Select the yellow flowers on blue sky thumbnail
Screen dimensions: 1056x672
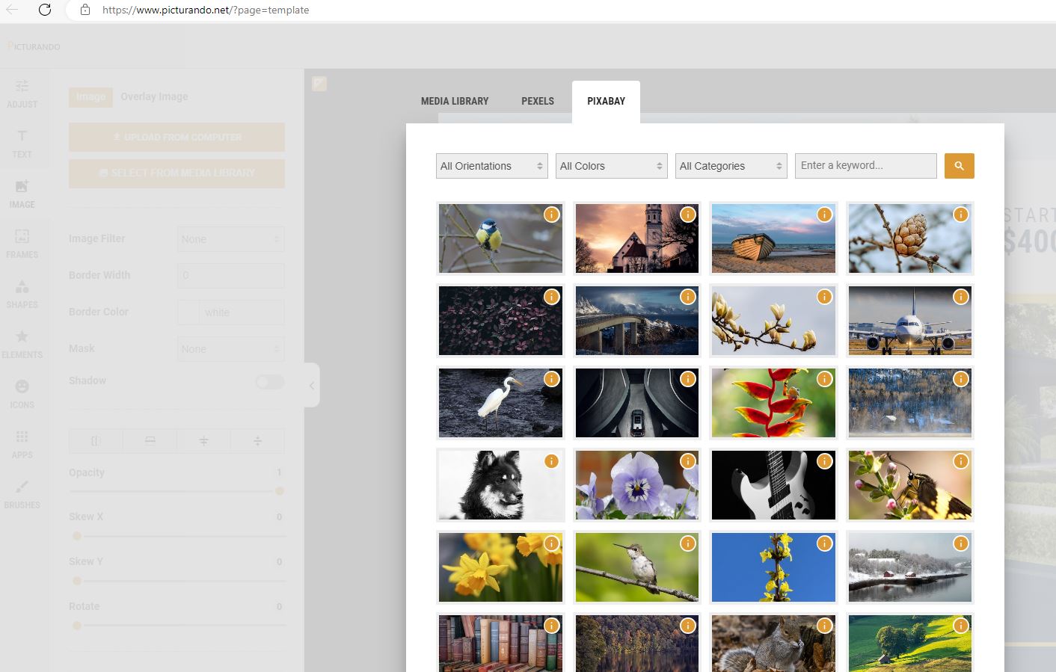(x=773, y=567)
